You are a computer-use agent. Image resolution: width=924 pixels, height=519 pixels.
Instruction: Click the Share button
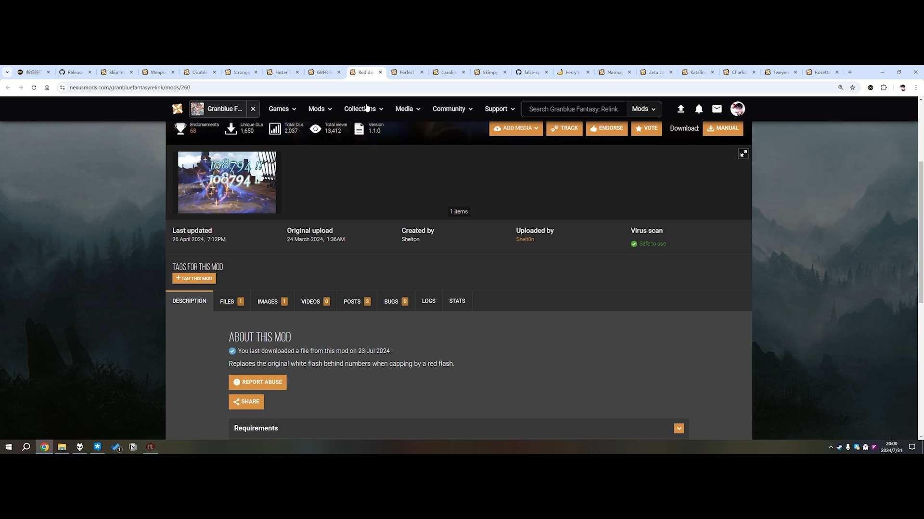click(x=246, y=402)
